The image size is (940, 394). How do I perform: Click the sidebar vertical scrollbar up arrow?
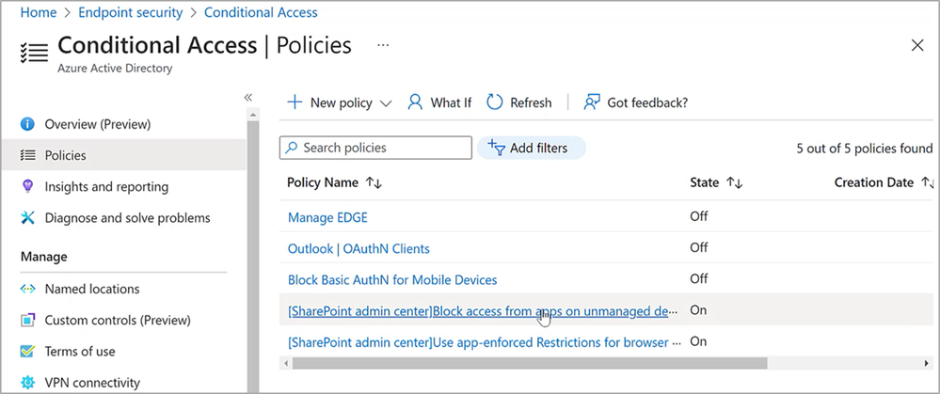pyautogui.click(x=253, y=115)
